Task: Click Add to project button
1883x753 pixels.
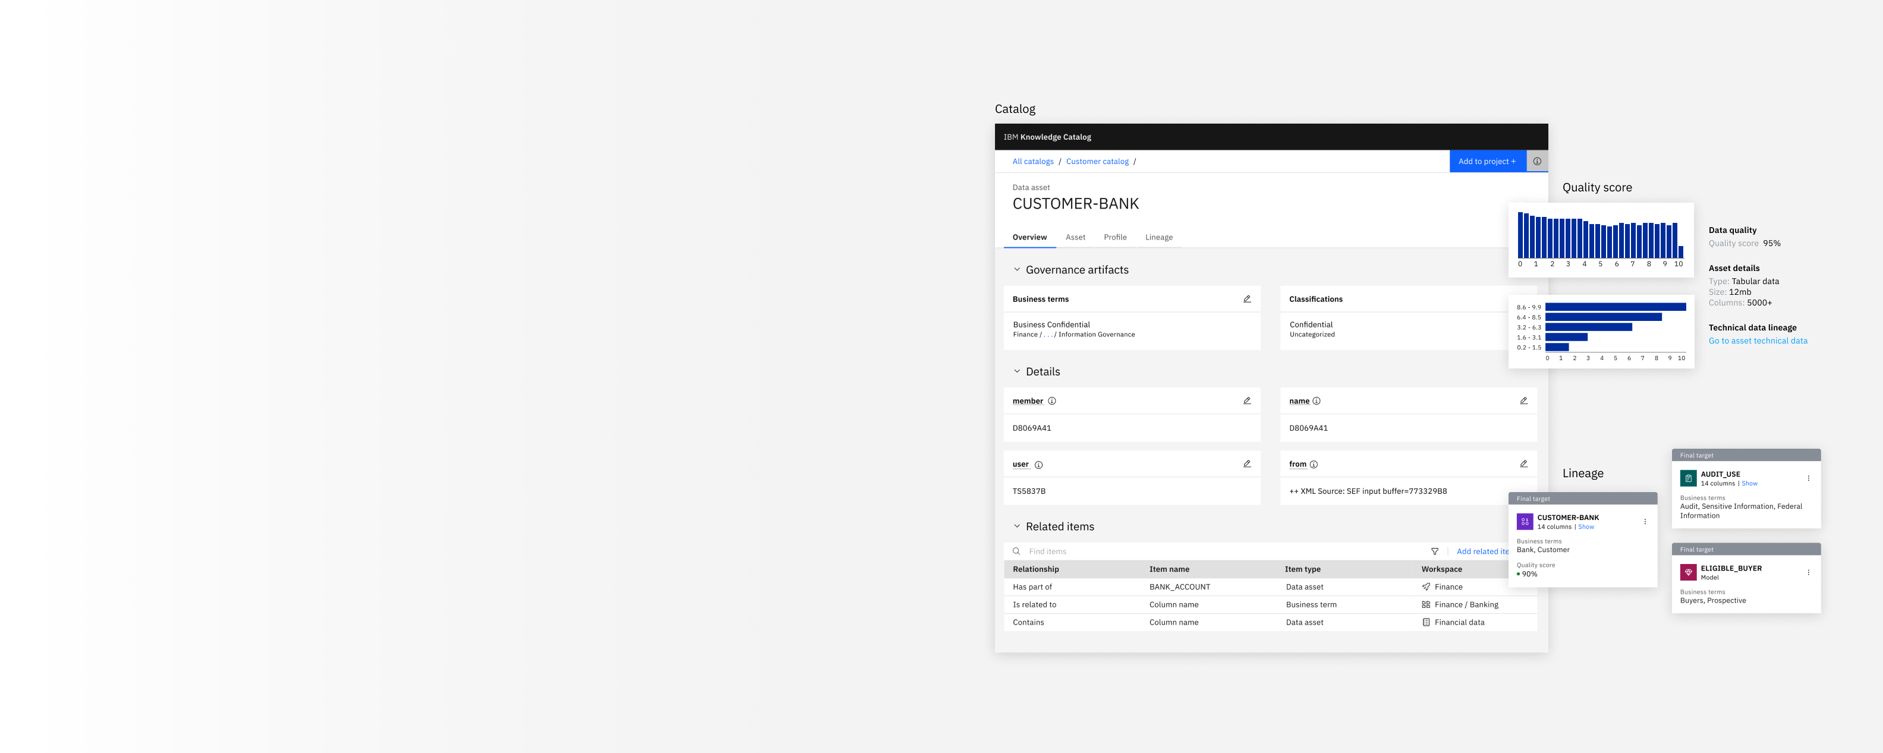Action: pyautogui.click(x=1485, y=161)
